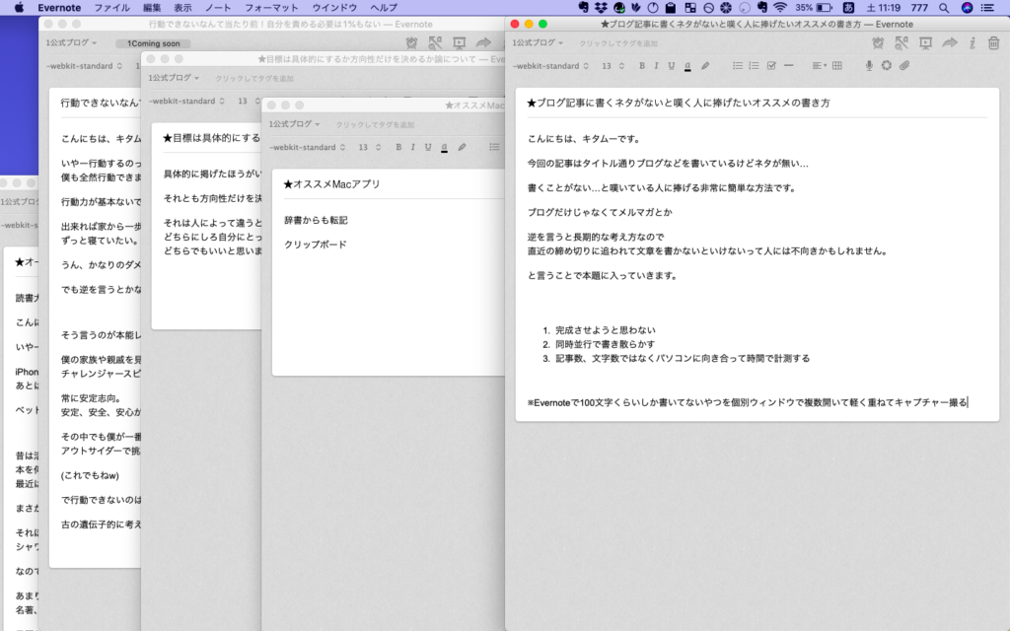
Task: Attach a file using the paperclip icon
Action: coord(902,66)
